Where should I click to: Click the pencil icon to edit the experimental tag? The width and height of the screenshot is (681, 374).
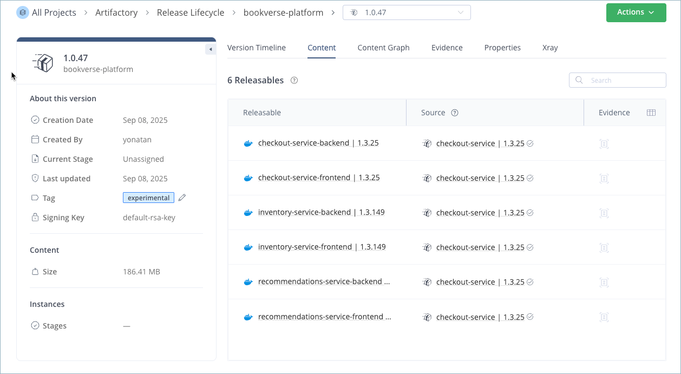[x=181, y=198]
